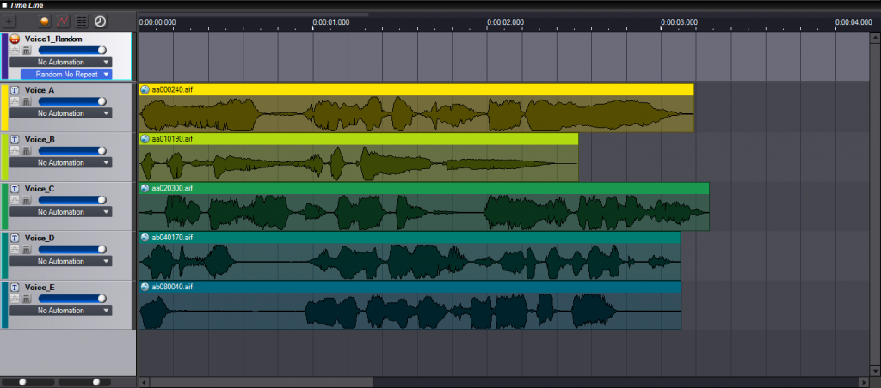
Task: Toggle the M mute button on Voice_D
Action: point(26,250)
